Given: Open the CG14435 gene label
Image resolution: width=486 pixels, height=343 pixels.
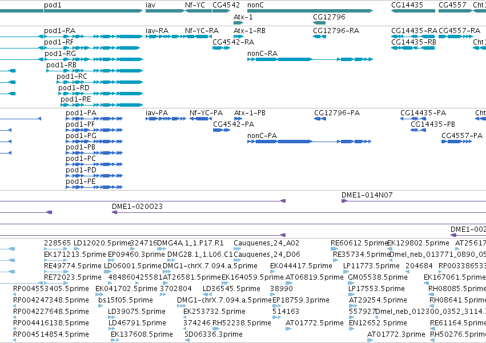Looking at the screenshot, I should click(x=407, y=5).
